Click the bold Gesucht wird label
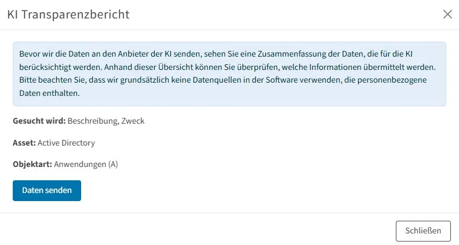This screenshot has width=459, height=245. point(39,121)
